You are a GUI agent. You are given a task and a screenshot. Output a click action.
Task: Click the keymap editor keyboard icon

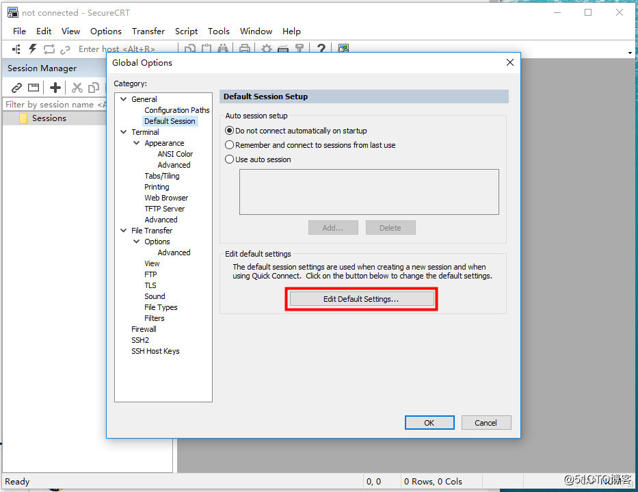[x=283, y=49]
